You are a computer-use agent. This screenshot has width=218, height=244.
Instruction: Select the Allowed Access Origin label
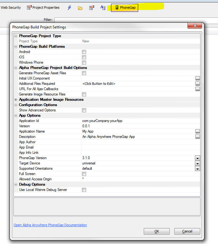(35, 179)
